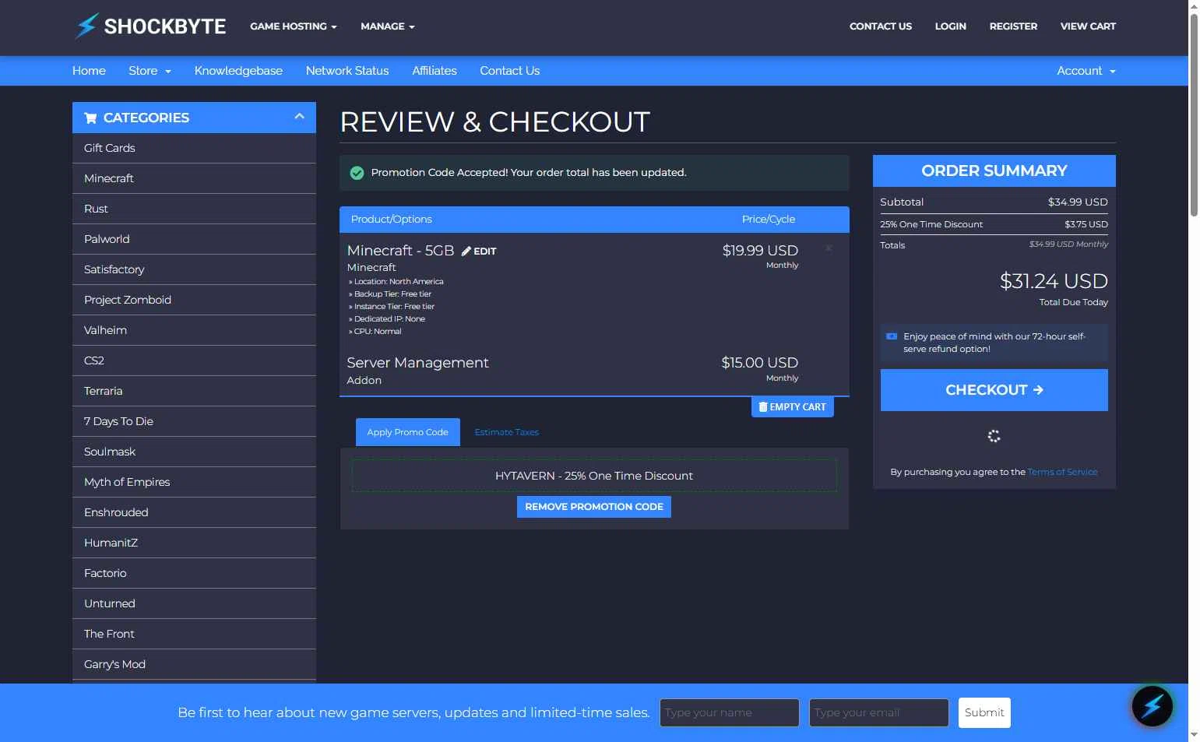
Task: Expand the Store menu dropdown
Action: pyautogui.click(x=150, y=71)
